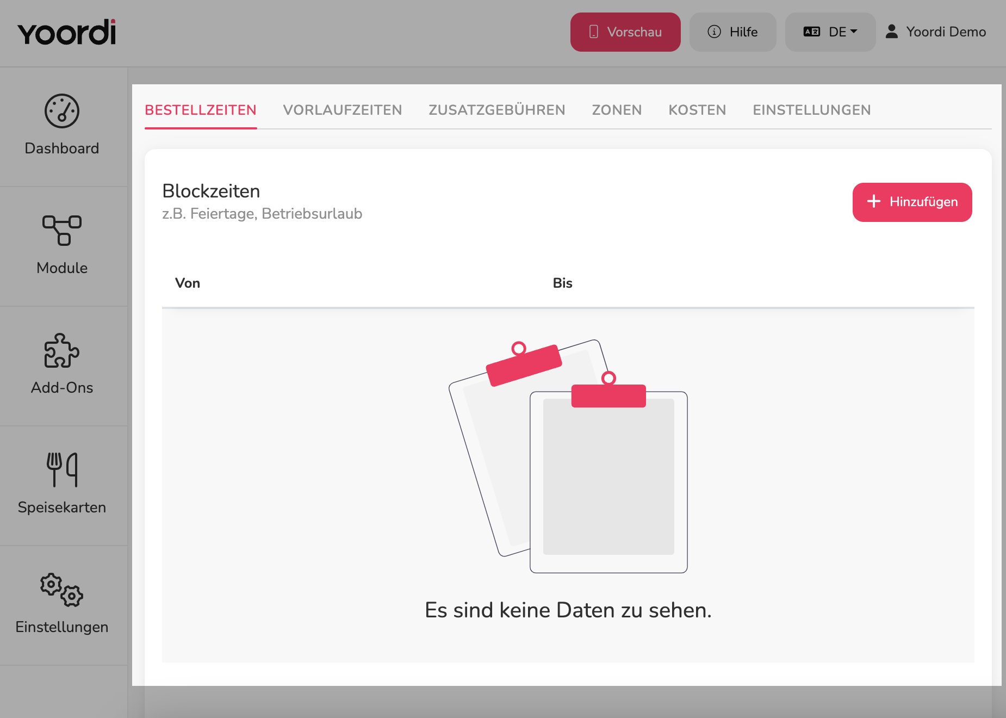This screenshot has width=1006, height=718.
Task: Select the Bestellzeiten tab
Action: click(201, 110)
